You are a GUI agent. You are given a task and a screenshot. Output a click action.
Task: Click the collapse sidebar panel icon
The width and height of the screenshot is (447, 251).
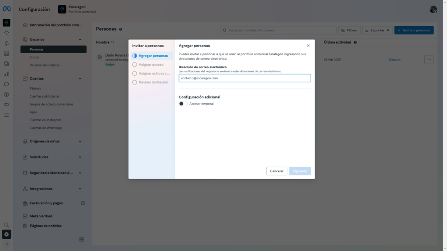tap(81, 239)
